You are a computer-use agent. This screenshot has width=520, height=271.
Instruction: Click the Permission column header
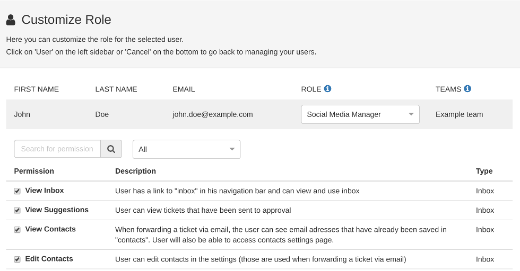coord(34,171)
